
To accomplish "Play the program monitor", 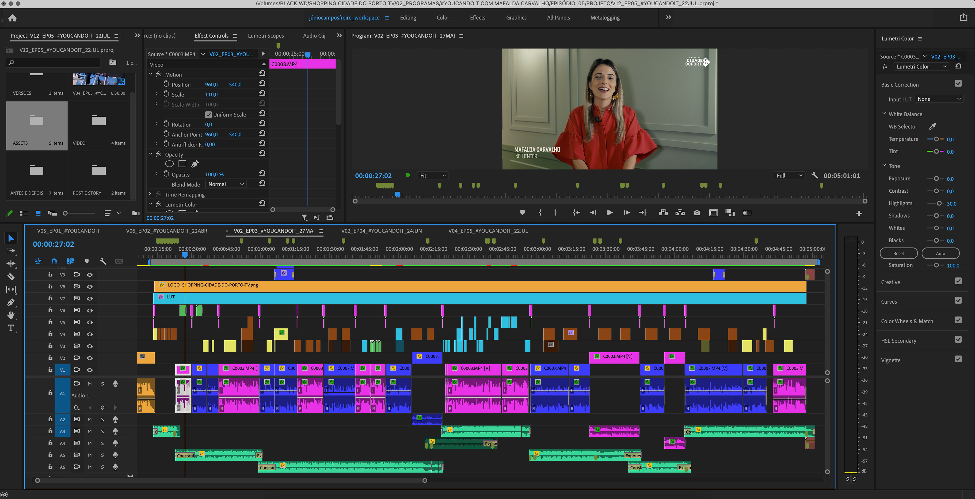I will pyautogui.click(x=609, y=213).
